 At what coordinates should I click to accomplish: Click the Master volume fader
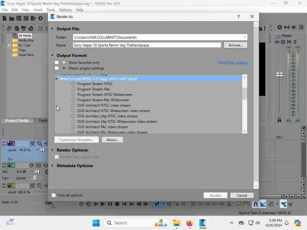[x=279, y=74]
